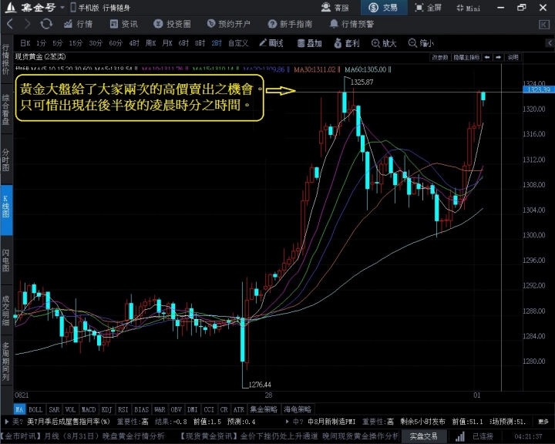This screenshot has width=555, height=444.
Task: Click the 实盘交易 live trading button
Action: point(424,436)
